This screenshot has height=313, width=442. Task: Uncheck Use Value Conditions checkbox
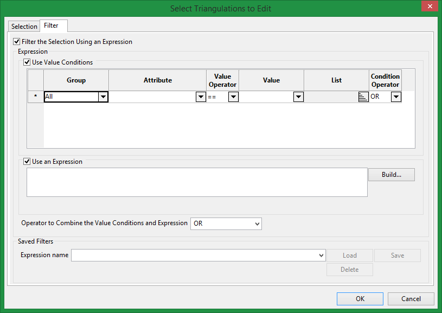click(27, 62)
